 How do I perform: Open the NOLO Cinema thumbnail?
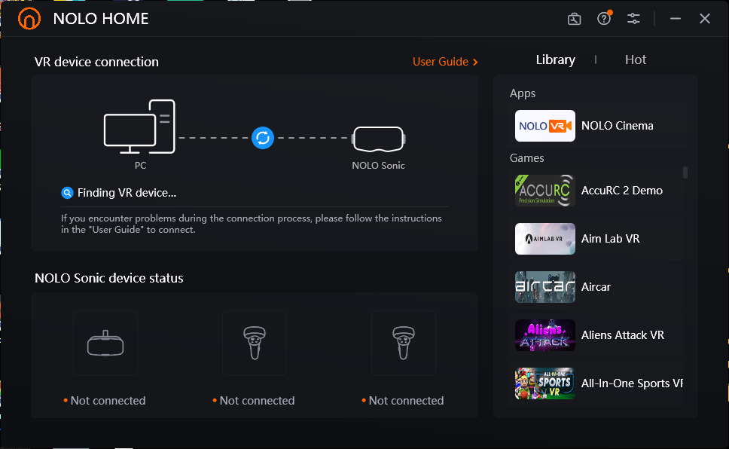point(545,126)
